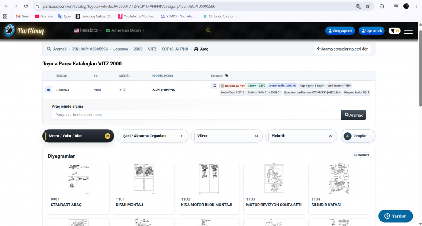Click Arama sonuçlarına geri dön button
Image resolution: width=422 pixels, height=226 pixels.
pyautogui.click(x=342, y=49)
